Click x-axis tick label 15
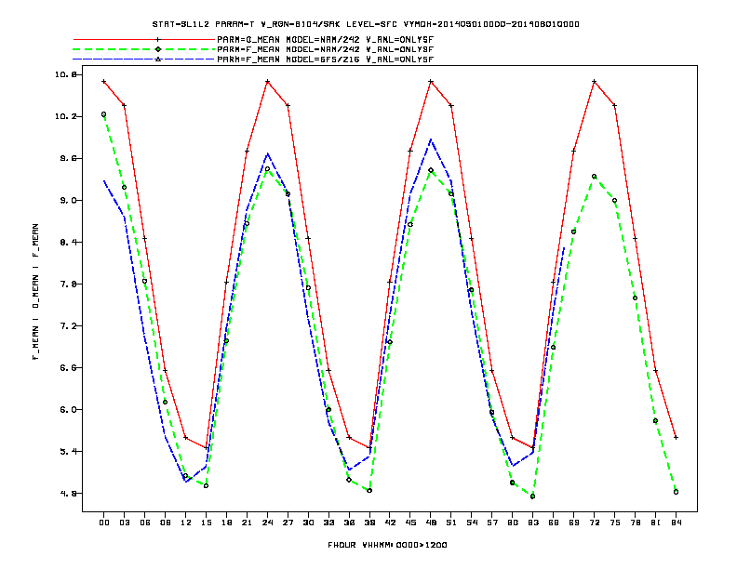Screen dimensions: 737x569 tap(206, 523)
